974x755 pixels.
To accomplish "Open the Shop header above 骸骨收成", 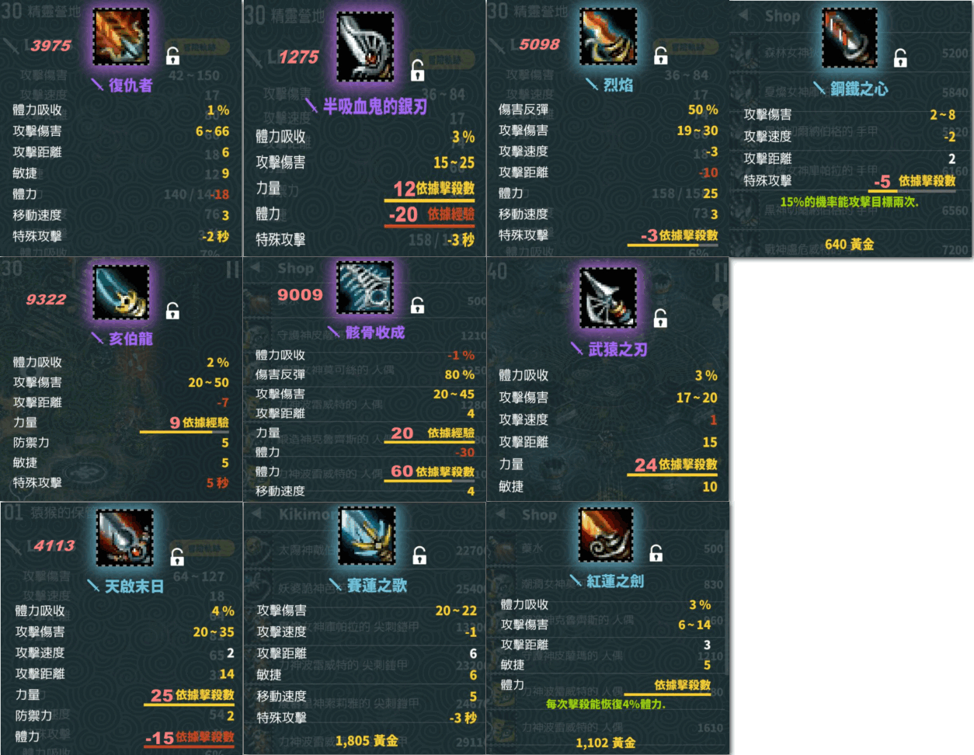I will point(296,269).
